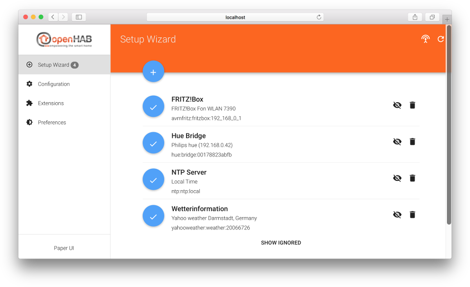The width and height of the screenshot is (470, 287).
Task: Click the blue add (+) floating button
Action: pos(153,72)
